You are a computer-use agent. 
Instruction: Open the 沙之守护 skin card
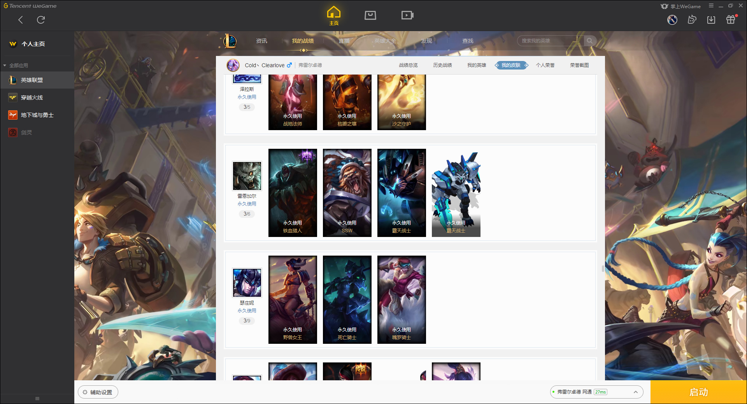(x=402, y=102)
